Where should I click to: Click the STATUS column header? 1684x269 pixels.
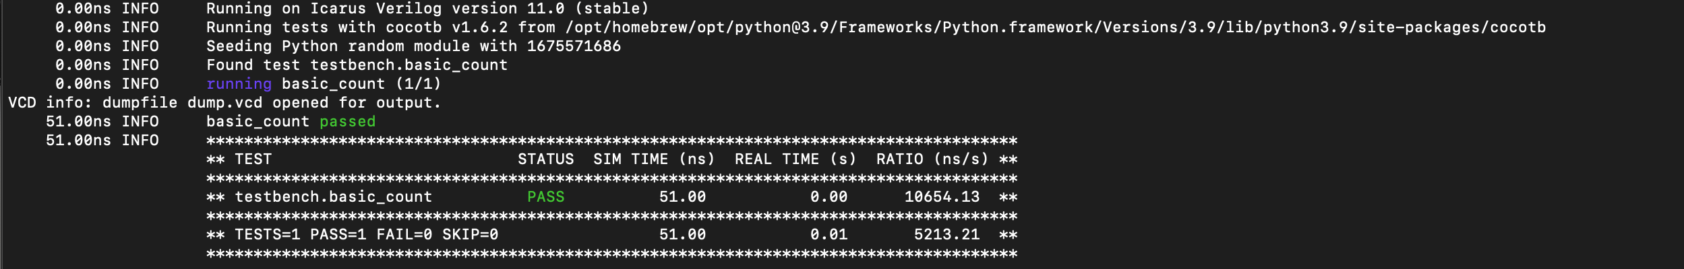(x=545, y=159)
